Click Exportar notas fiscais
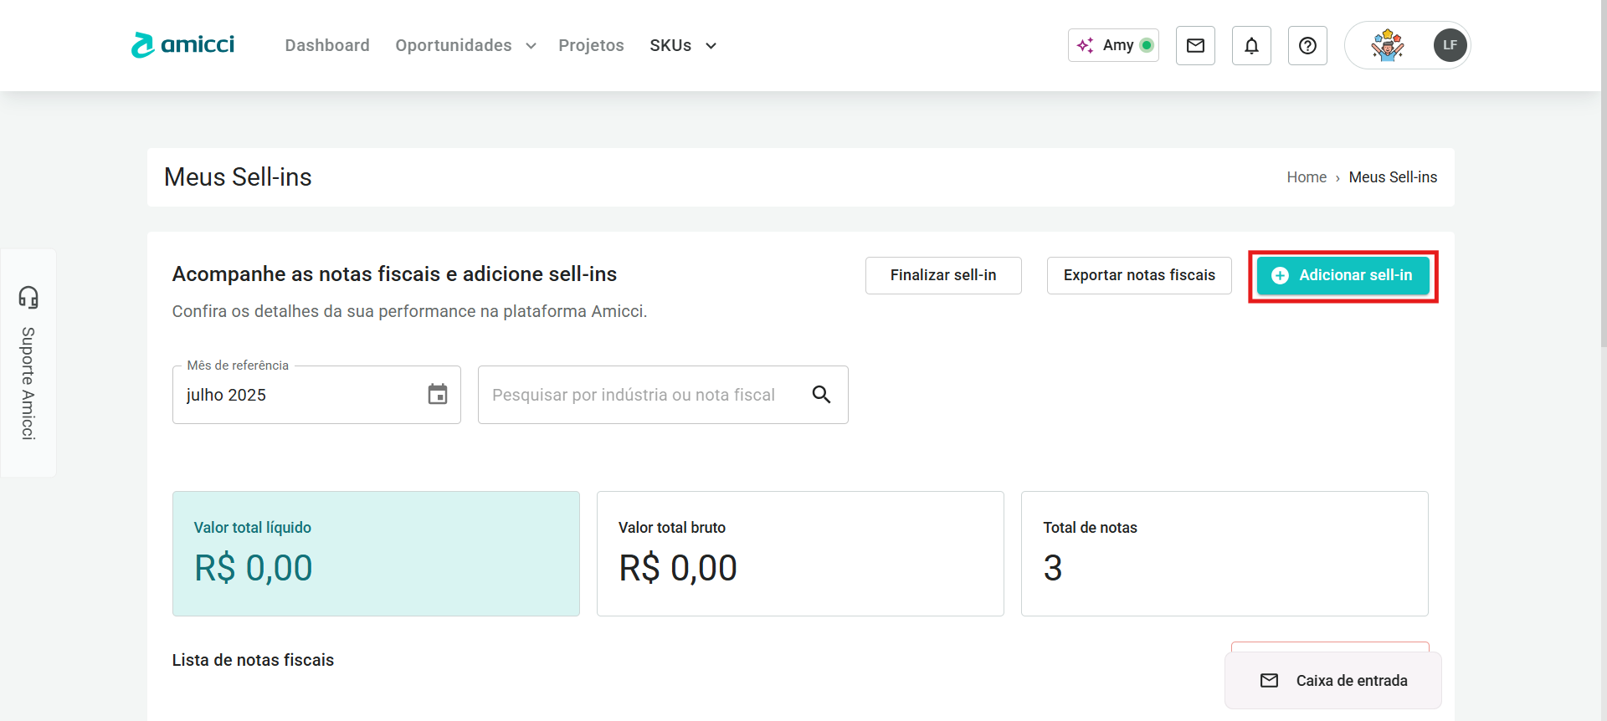Screen dimensions: 1607x721 tap(1138, 275)
